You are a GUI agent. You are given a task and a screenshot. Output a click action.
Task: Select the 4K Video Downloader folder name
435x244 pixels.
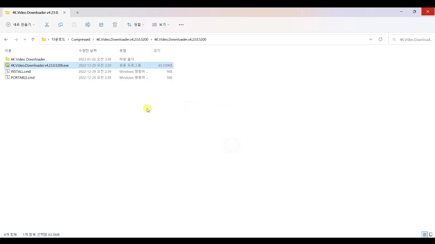coord(28,59)
